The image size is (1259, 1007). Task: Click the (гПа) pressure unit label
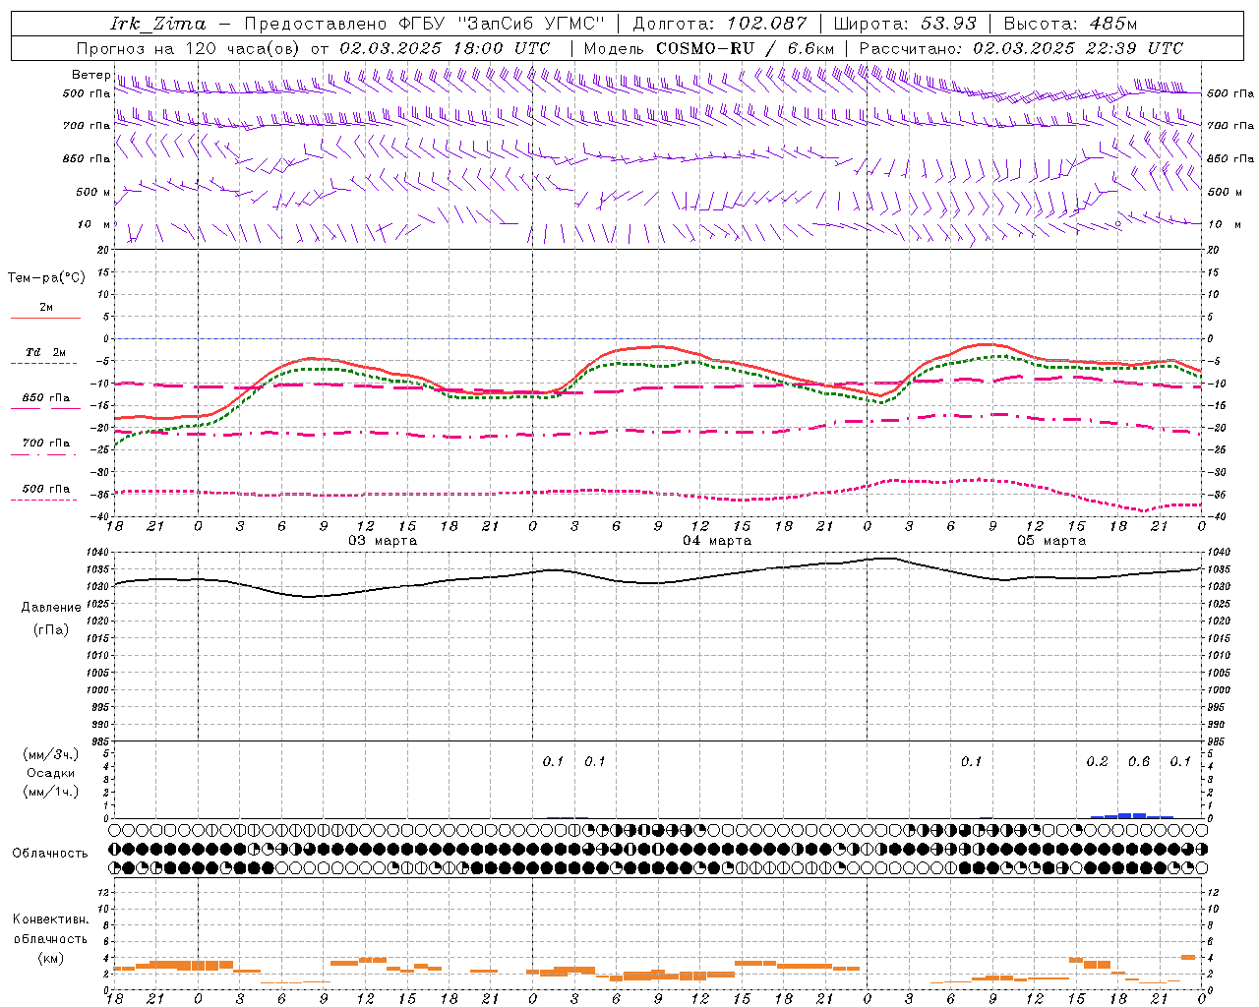point(51,630)
